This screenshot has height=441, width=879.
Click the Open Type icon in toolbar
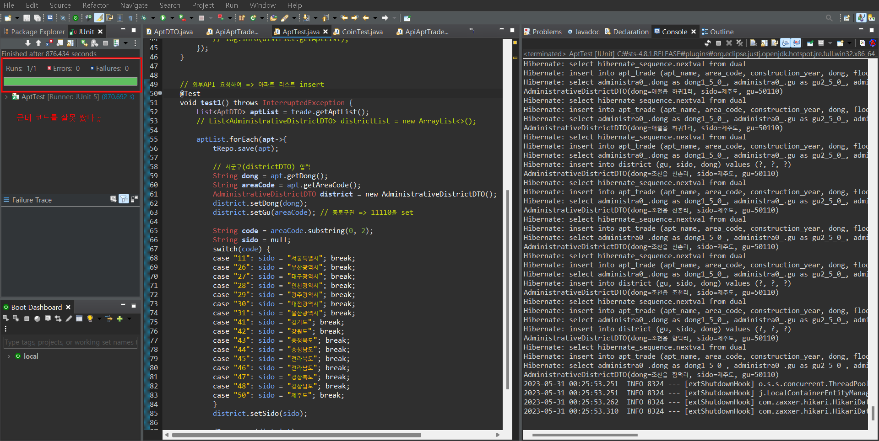coord(273,18)
